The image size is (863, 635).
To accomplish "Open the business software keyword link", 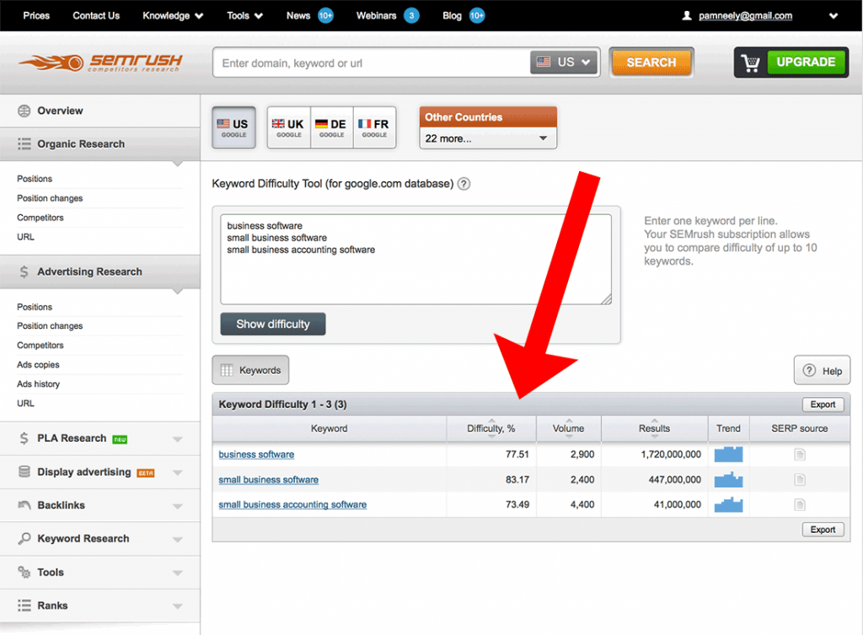I will [256, 455].
